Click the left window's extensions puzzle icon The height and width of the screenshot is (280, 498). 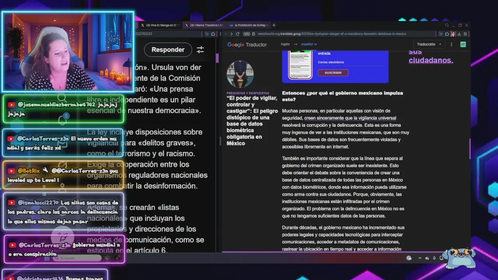click(213, 34)
